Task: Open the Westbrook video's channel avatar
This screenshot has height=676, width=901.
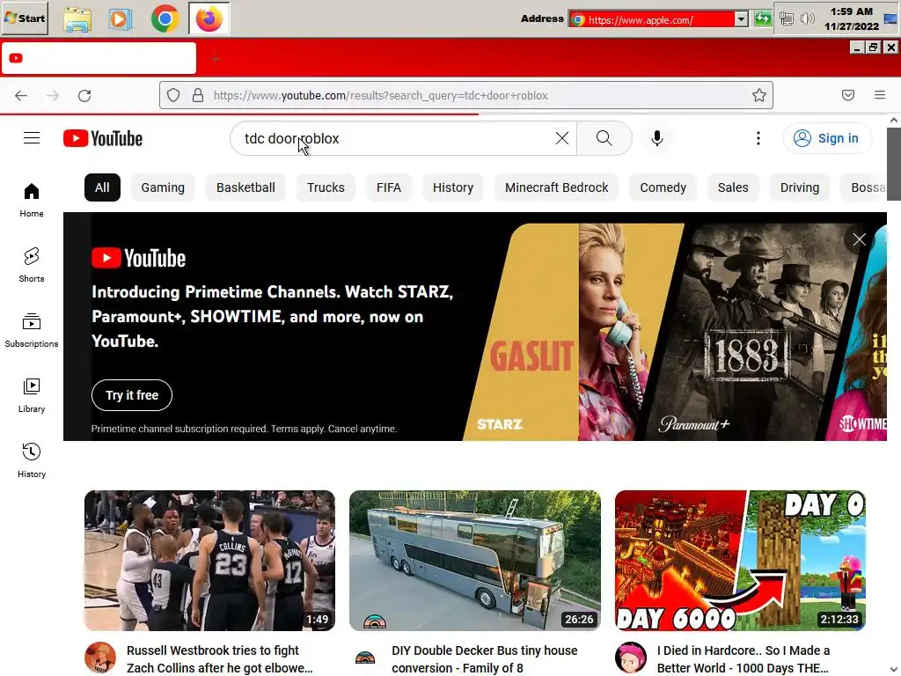Action: [100, 658]
